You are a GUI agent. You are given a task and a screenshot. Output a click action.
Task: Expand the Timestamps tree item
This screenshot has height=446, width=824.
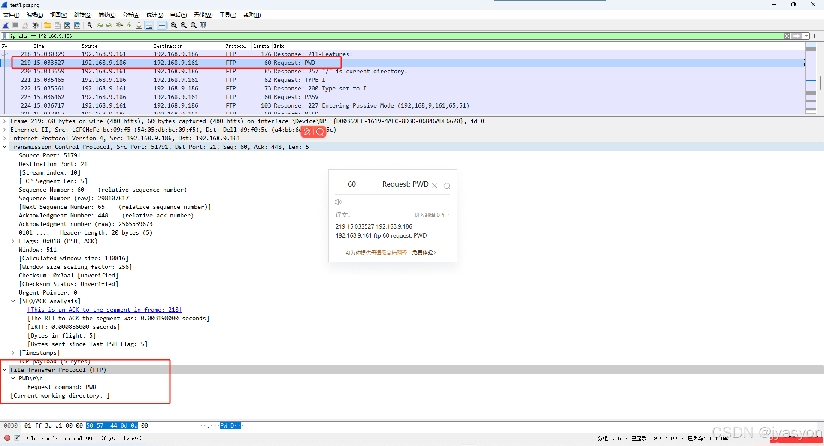(x=13, y=353)
